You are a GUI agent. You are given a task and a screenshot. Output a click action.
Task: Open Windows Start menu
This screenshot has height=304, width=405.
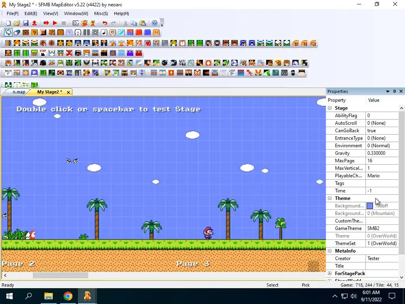(x=9, y=296)
